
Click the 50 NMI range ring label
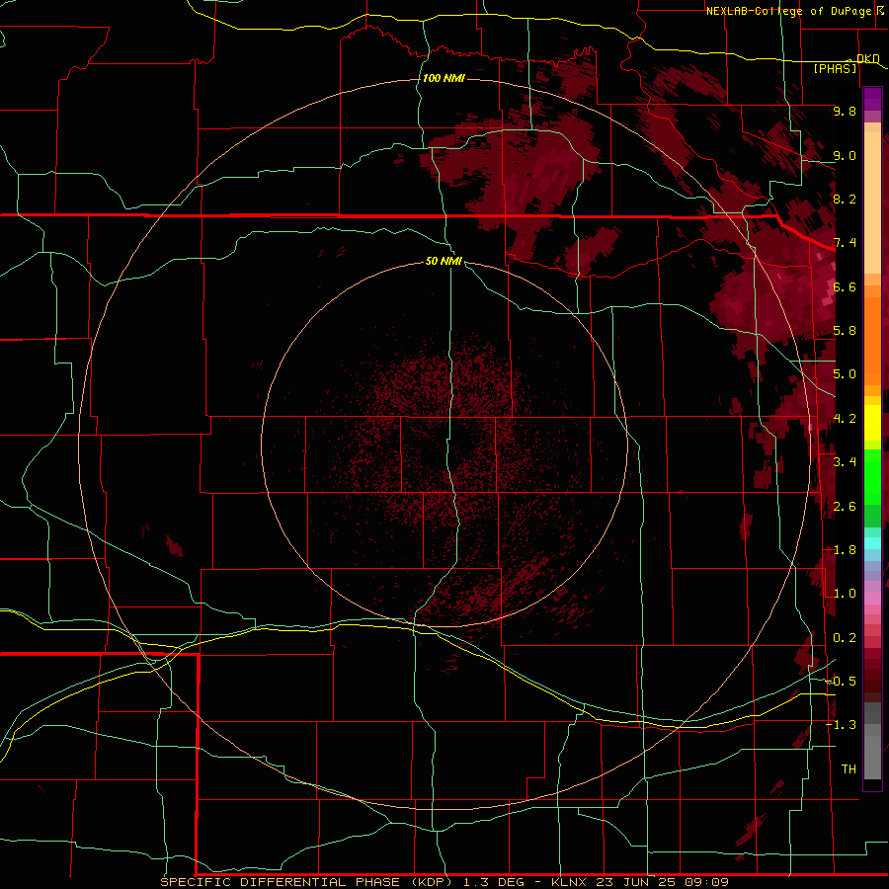coord(444,261)
